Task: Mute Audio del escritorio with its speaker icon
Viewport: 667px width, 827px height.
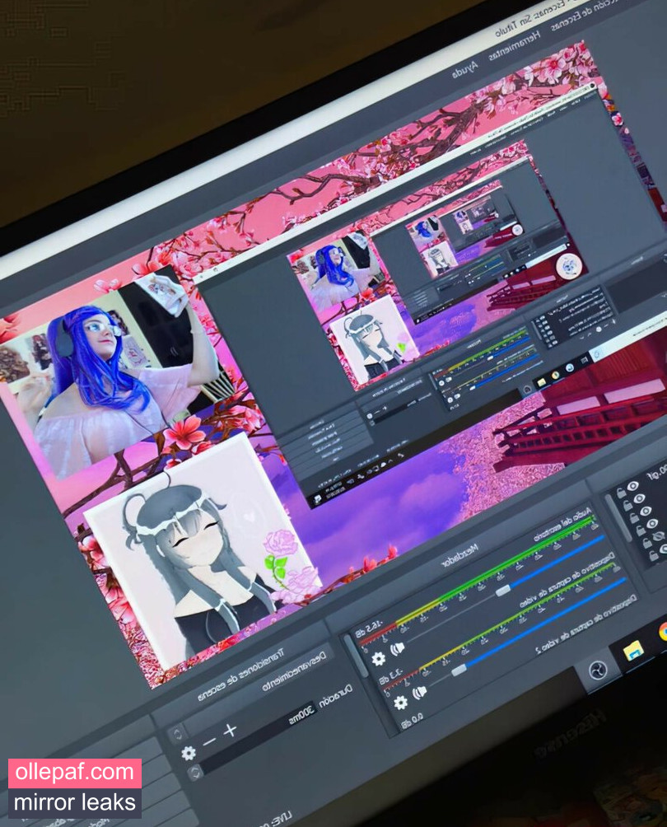Action: (397, 648)
